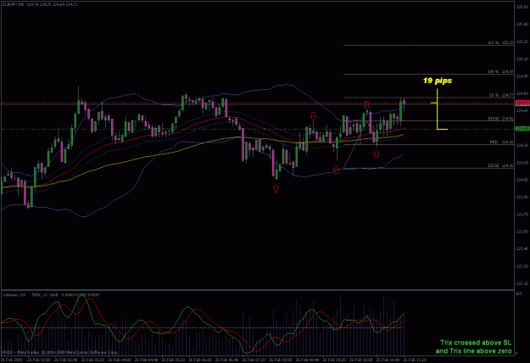Viewport: 530px width, 363px height.
Task: Click the "26 Feb 11:20" time axis label
Action: [415, 360]
